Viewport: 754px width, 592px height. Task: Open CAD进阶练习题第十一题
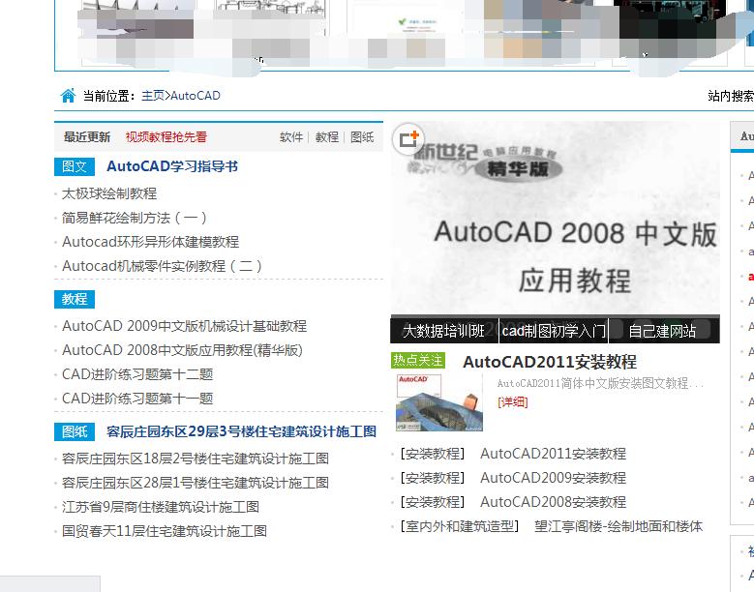pos(137,399)
